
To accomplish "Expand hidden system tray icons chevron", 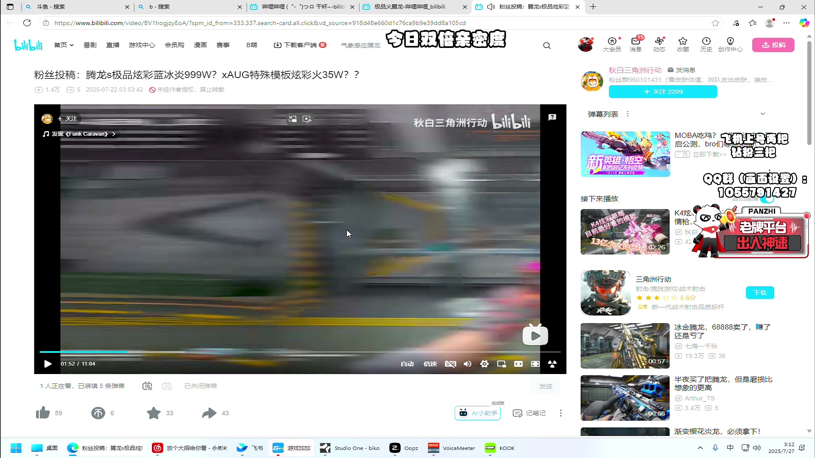I will tap(700, 448).
